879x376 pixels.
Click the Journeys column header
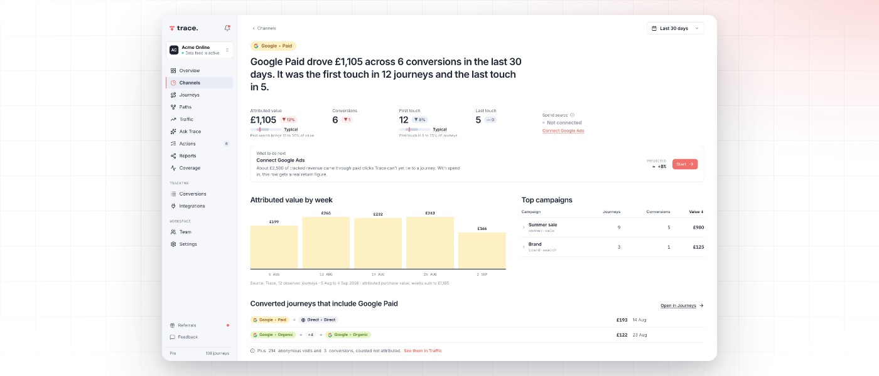click(x=612, y=212)
